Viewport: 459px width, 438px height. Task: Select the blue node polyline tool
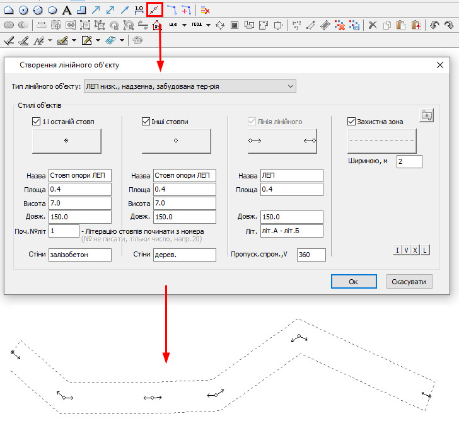[172, 10]
